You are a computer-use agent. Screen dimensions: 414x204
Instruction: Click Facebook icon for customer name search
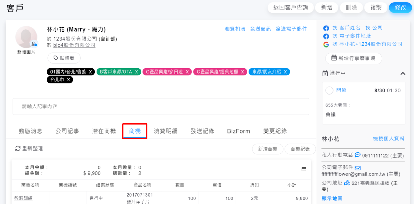click(326, 28)
